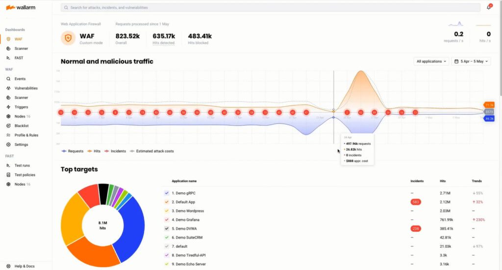The height and width of the screenshot is (270, 502).
Task: Open the WAF dashboard menu item
Action: 19,39
